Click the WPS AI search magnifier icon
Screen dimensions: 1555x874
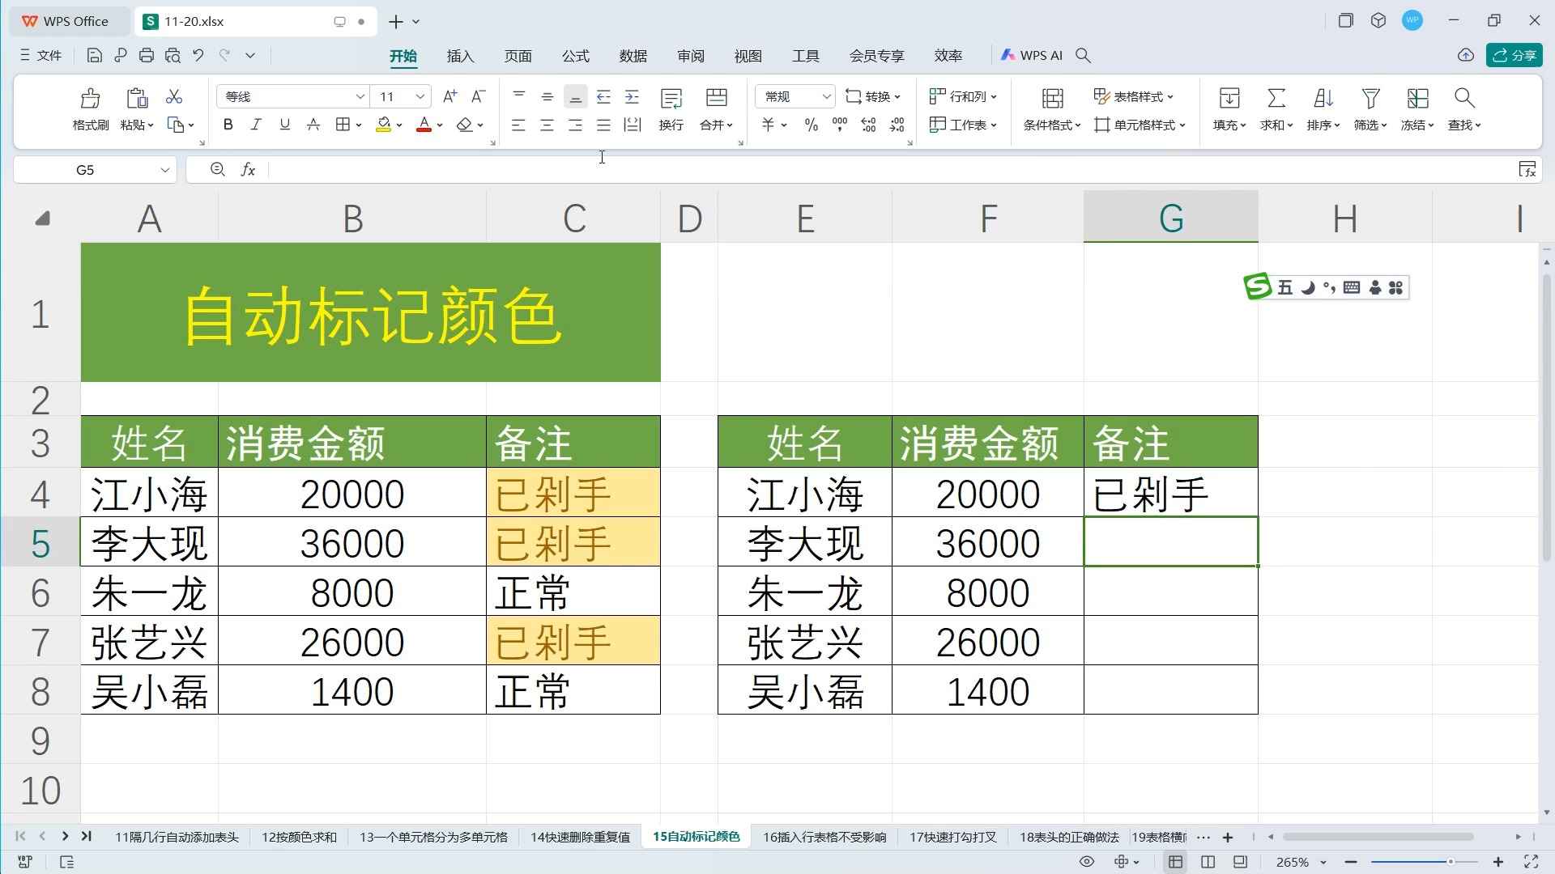click(x=1083, y=56)
